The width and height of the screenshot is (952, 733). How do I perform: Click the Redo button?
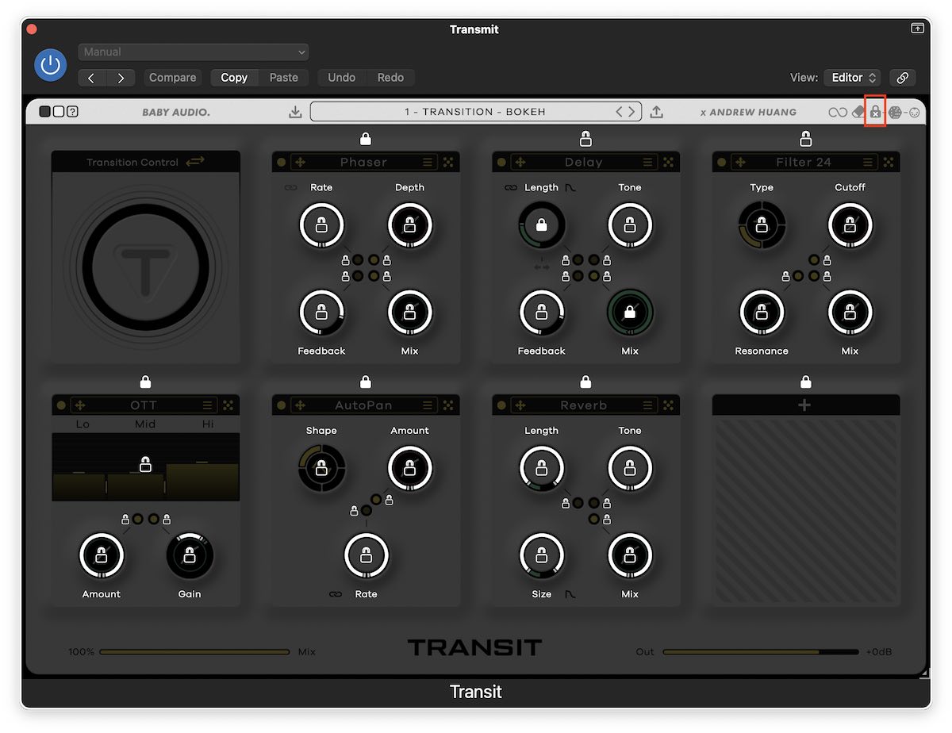(390, 78)
